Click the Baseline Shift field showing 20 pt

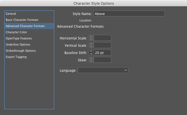(x=103, y=52)
